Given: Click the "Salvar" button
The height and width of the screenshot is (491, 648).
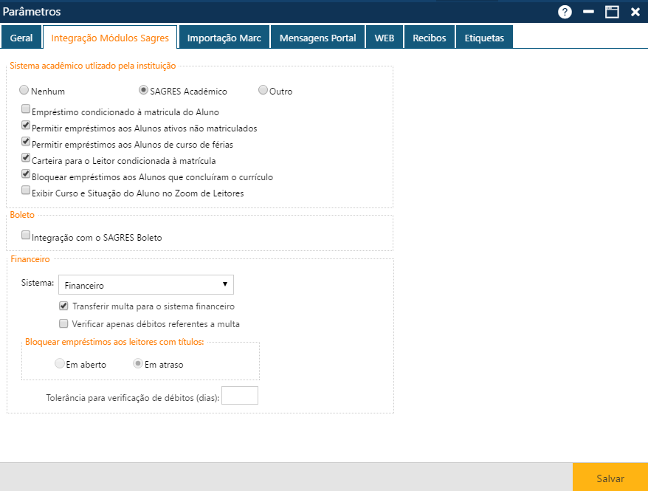Looking at the screenshot, I should [610, 478].
